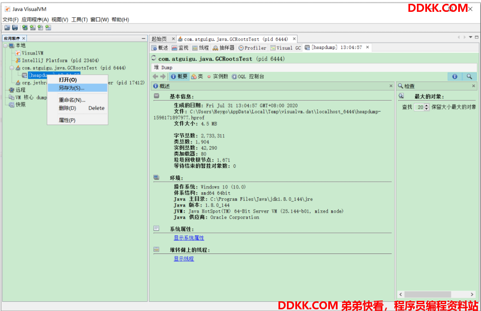Close the 起始页 tab
This screenshot has height=311, width=481.
point(173,39)
